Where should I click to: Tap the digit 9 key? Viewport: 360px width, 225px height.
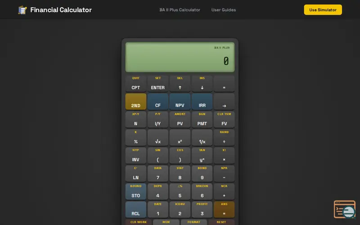(202, 174)
